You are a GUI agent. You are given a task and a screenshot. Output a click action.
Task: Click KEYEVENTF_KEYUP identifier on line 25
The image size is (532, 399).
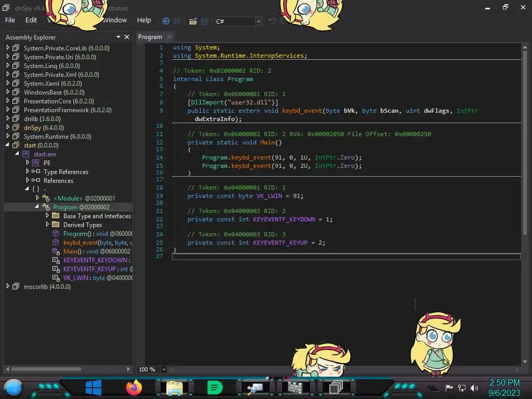(x=280, y=243)
